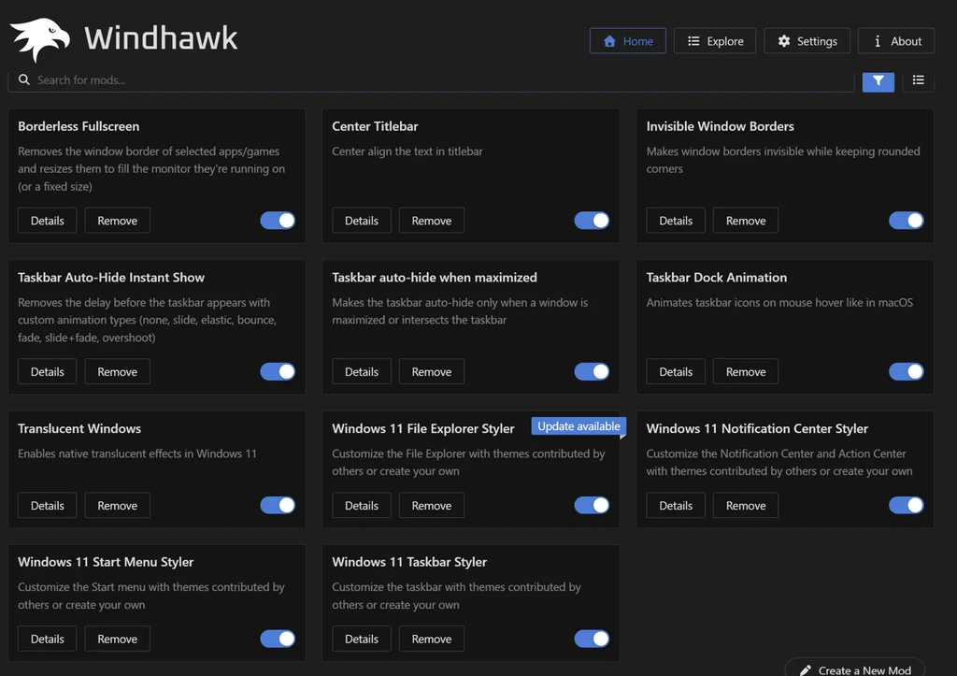Open Details for Windows 11 Taskbar Styler
The image size is (957, 676).
pos(362,639)
